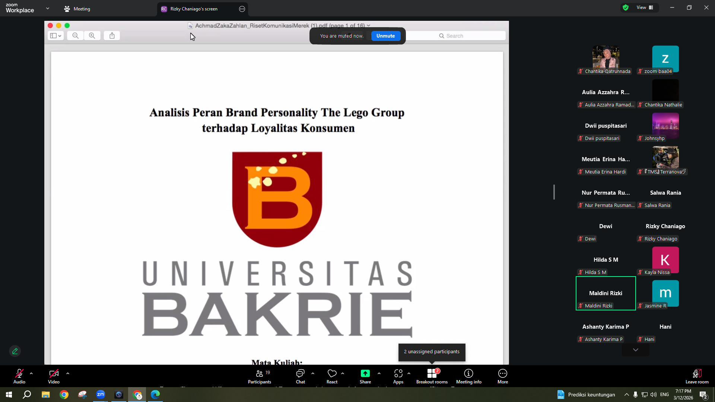
Task: Expand the apps options arrow
Action: click(409, 373)
